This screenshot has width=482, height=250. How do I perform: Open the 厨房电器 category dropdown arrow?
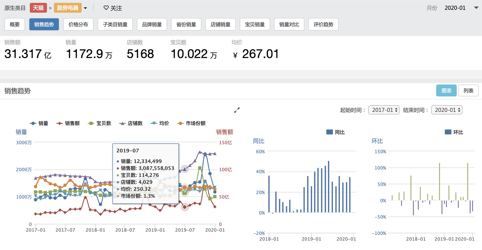(85, 8)
